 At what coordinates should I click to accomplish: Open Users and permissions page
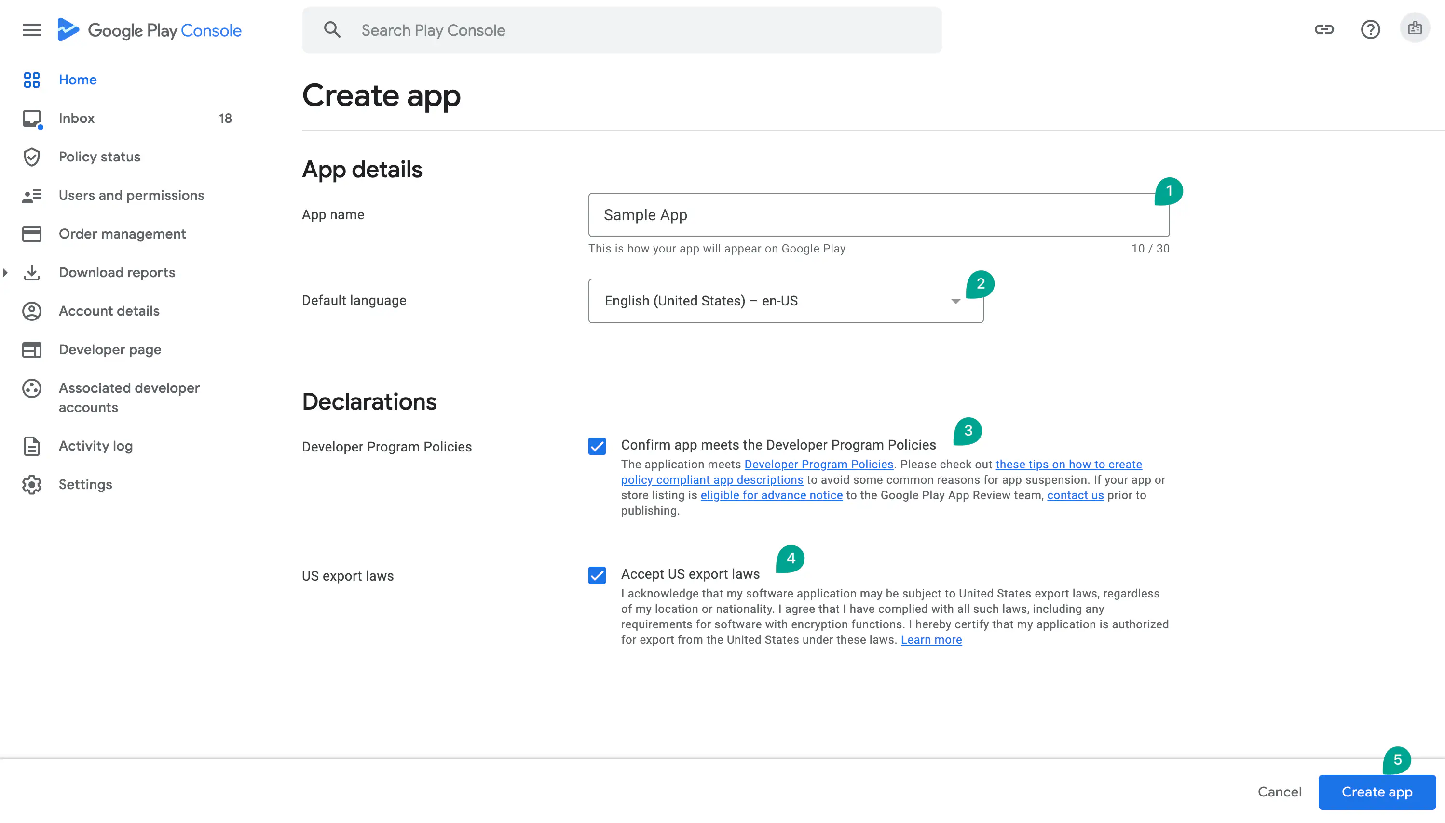click(x=131, y=196)
